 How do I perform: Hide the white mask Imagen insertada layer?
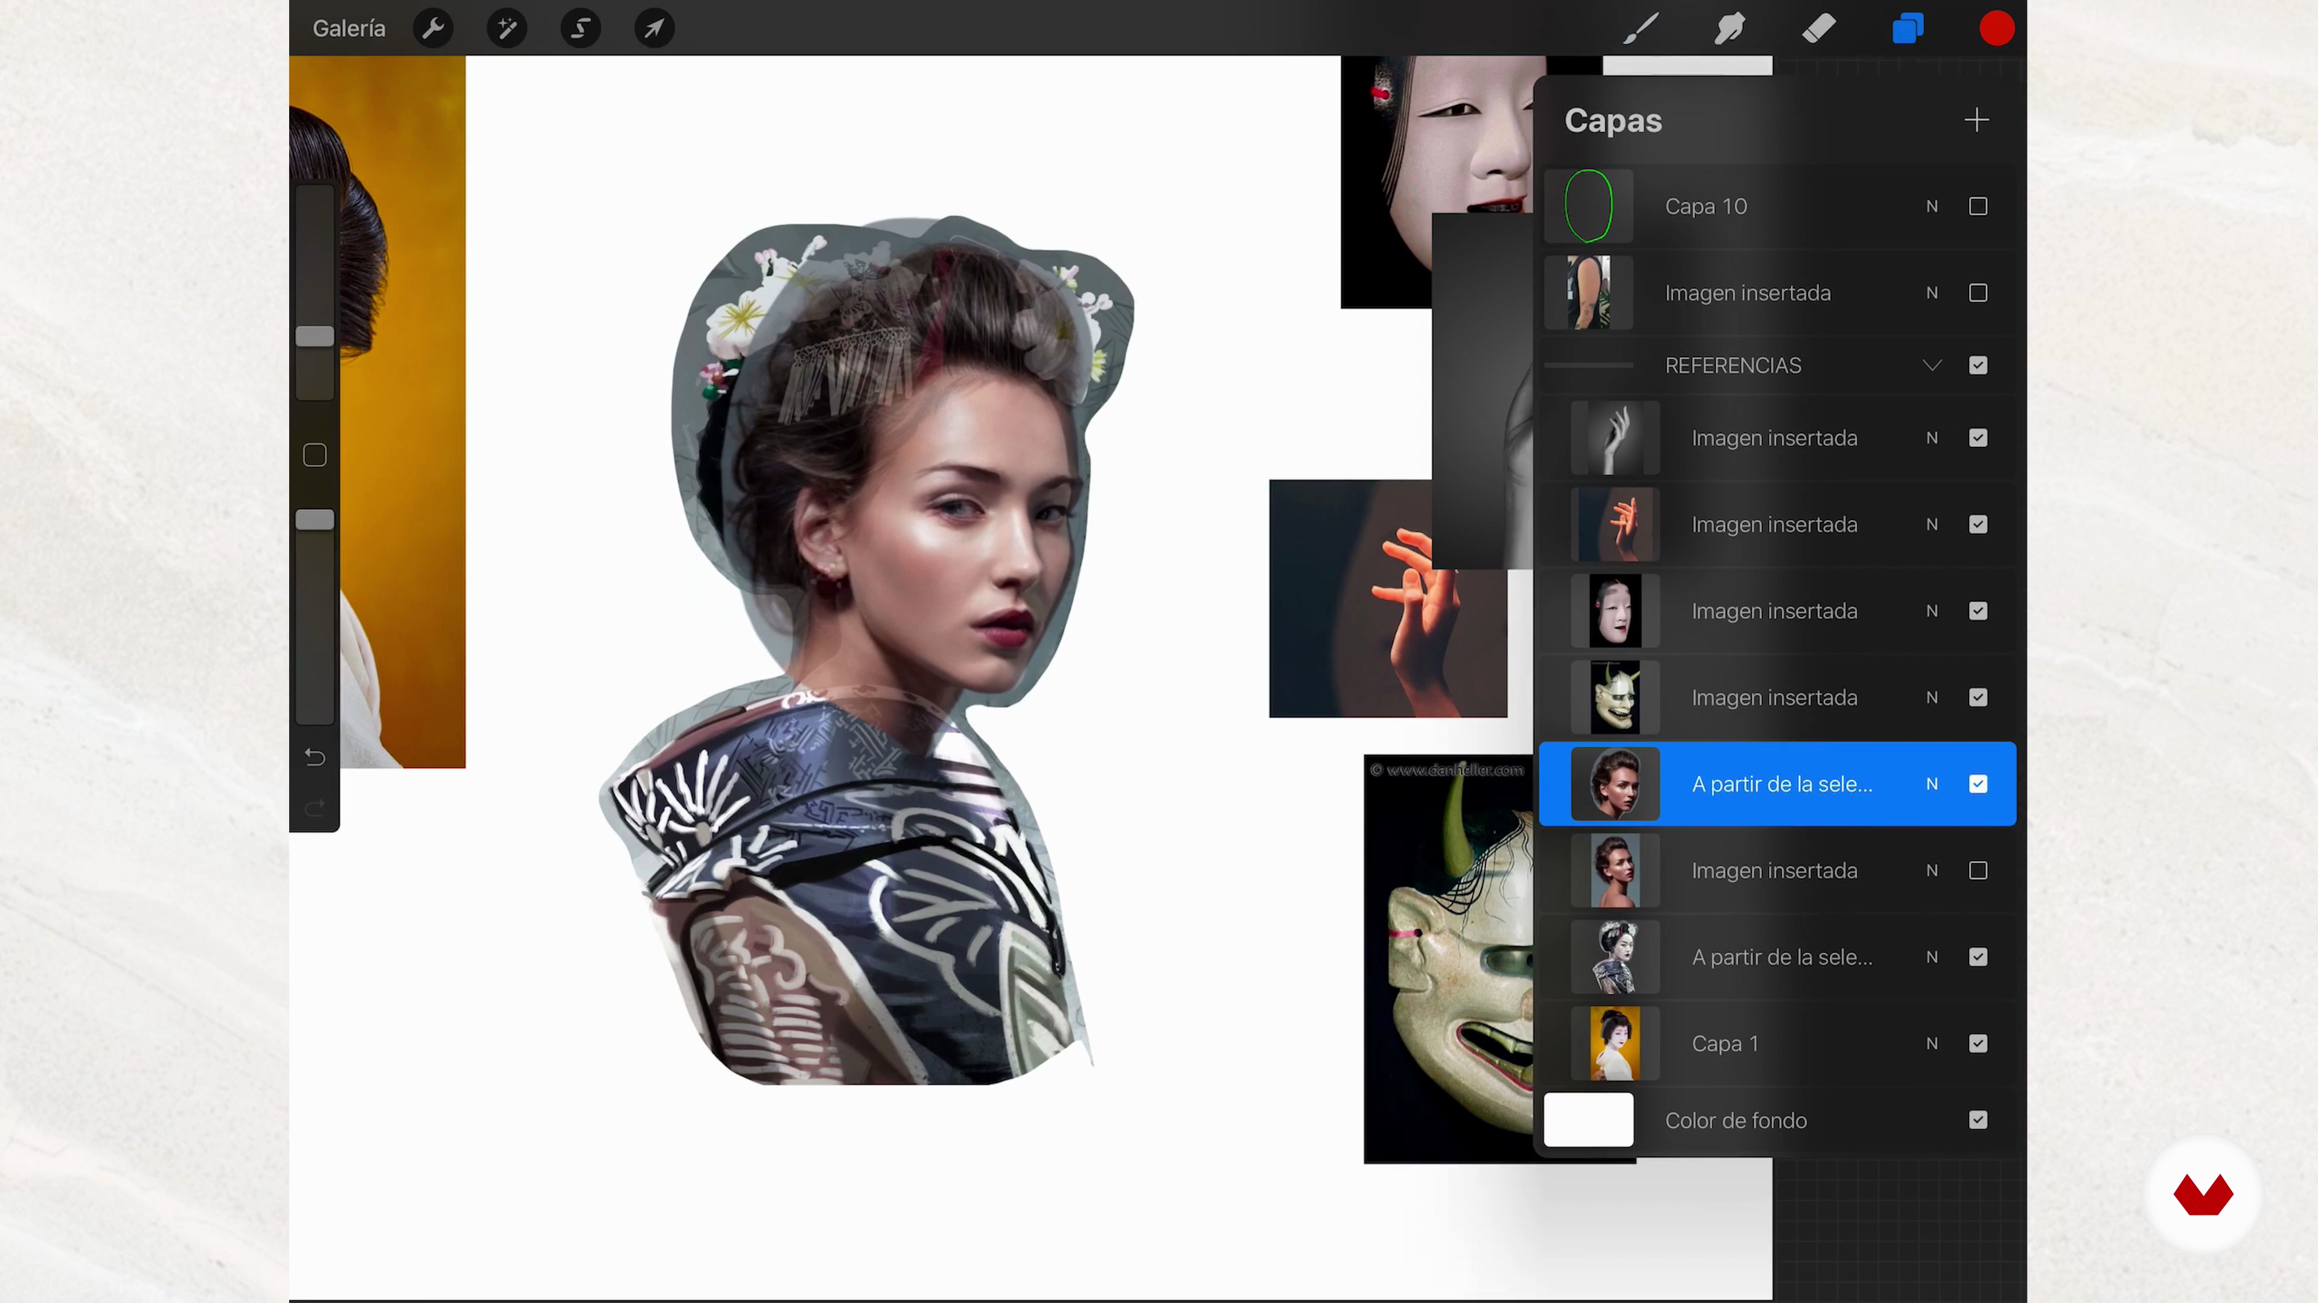click(1978, 612)
